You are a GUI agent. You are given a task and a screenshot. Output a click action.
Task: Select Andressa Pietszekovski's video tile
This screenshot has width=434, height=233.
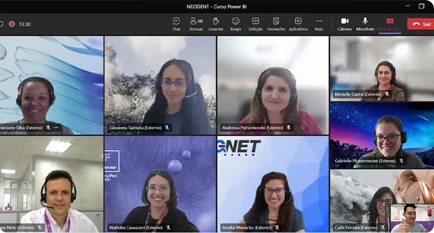[273, 86]
